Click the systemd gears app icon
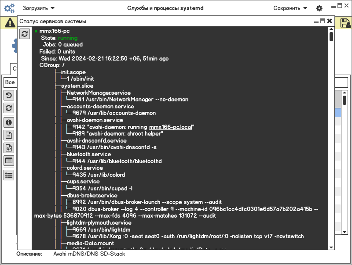 coord(9,8)
